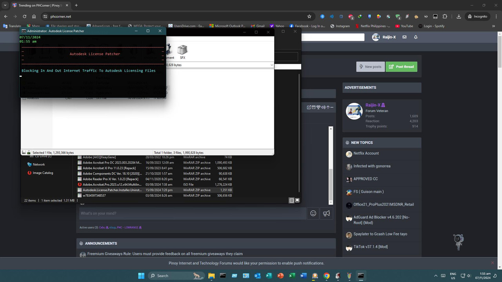The height and width of the screenshot is (282, 502).
Task: Open Chrome downloads icon
Action: (x=458, y=16)
